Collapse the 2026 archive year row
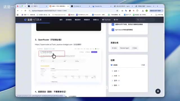 (x=128, y=65)
